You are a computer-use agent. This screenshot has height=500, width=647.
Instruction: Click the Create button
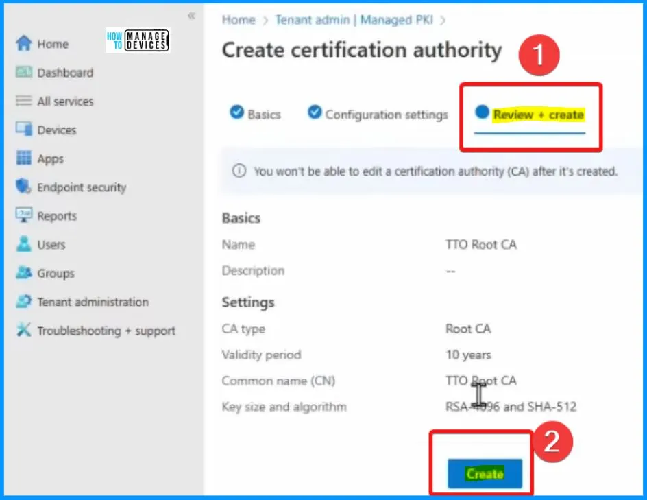485,473
